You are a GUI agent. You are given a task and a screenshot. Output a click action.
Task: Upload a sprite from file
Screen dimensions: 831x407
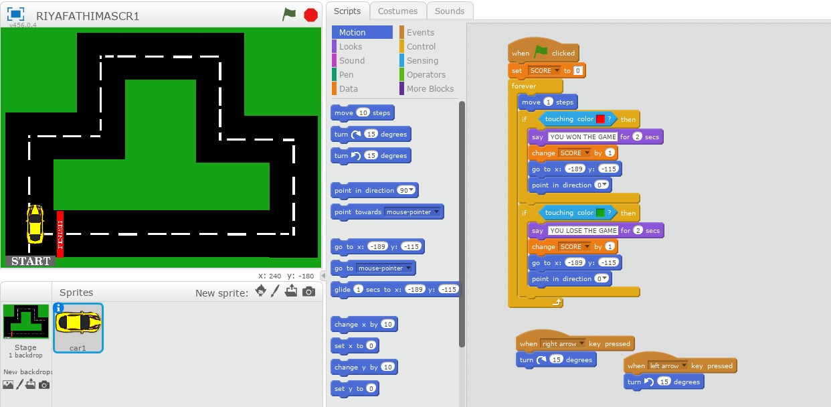click(291, 291)
